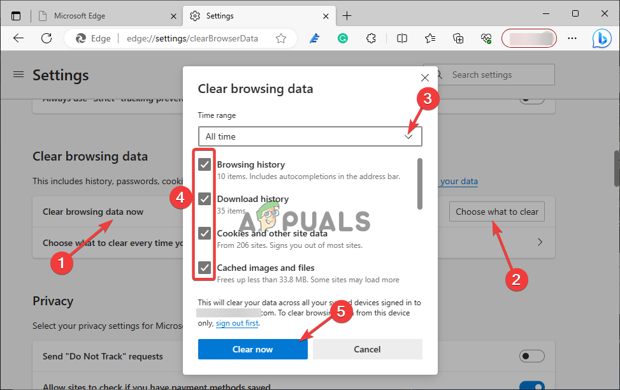Uncheck Cached images and files

tap(204, 268)
